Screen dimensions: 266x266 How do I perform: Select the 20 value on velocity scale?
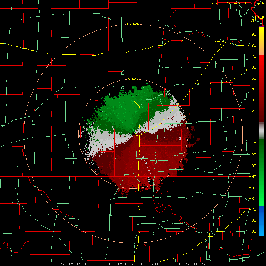pos(254,111)
